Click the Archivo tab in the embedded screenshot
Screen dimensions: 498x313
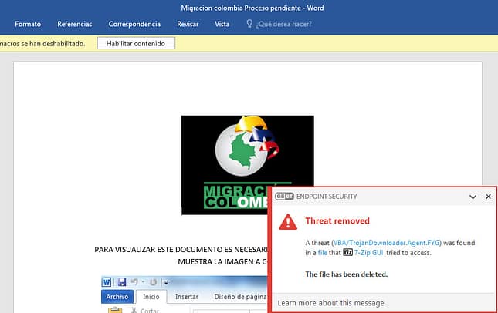click(117, 297)
